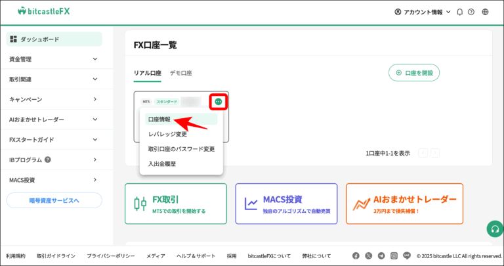This screenshot has width=504, height=266.
Task: Open 採用 footer link
Action: [x=232, y=256]
